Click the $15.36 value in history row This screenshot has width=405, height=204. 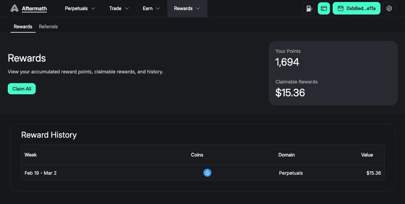(x=374, y=173)
